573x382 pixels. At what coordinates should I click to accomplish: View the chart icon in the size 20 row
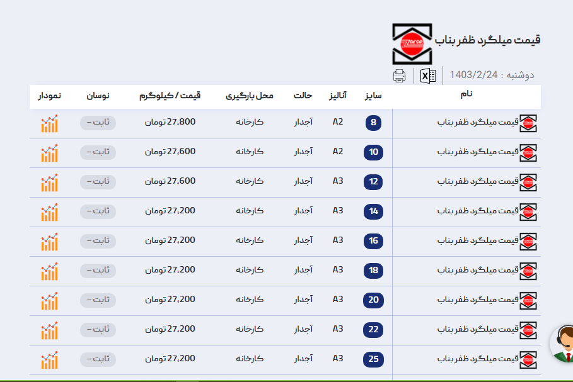tap(49, 301)
